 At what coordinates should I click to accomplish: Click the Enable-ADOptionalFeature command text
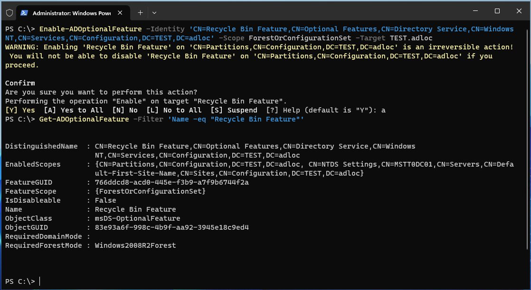pyautogui.click(x=84, y=29)
